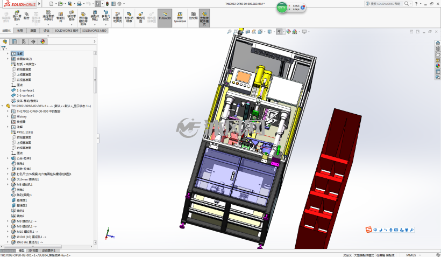The height and width of the screenshot is (257, 441).
Task: Click the Assembly Features tool
Action: pyautogui.click(x=95, y=16)
